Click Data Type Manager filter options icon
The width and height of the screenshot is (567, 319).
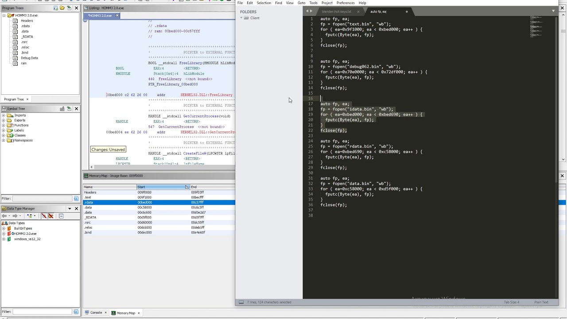point(76,312)
